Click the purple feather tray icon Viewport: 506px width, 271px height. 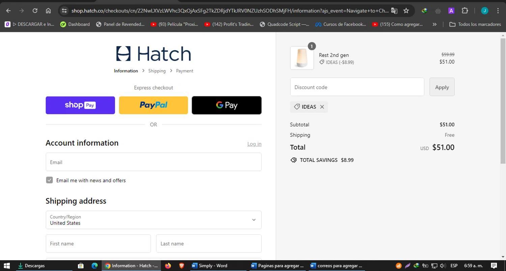(x=407, y=266)
